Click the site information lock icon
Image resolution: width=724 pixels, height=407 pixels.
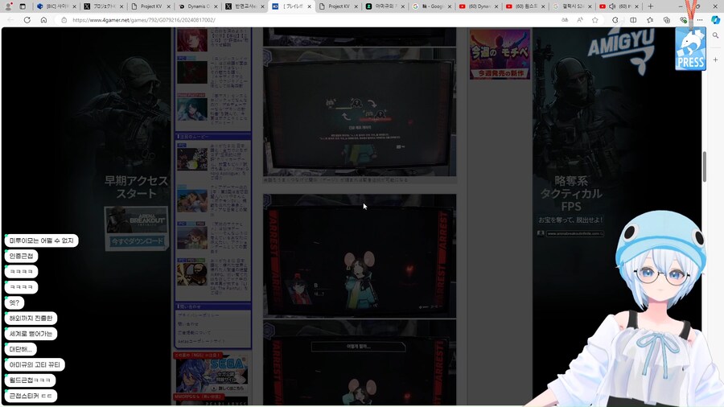(64, 20)
